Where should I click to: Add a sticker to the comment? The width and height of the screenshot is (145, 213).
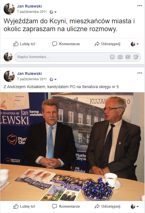coord(136,57)
